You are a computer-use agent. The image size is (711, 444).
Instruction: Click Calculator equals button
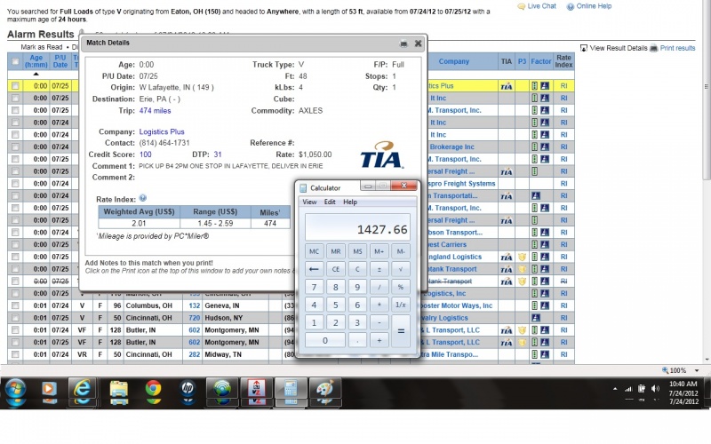(401, 330)
